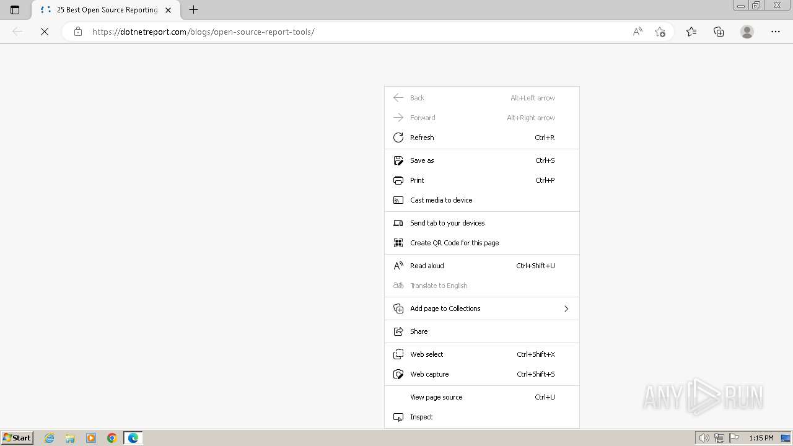View site information lock icon
Viewport: 793px width, 446px height.
pyautogui.click(x=77, y=32)
